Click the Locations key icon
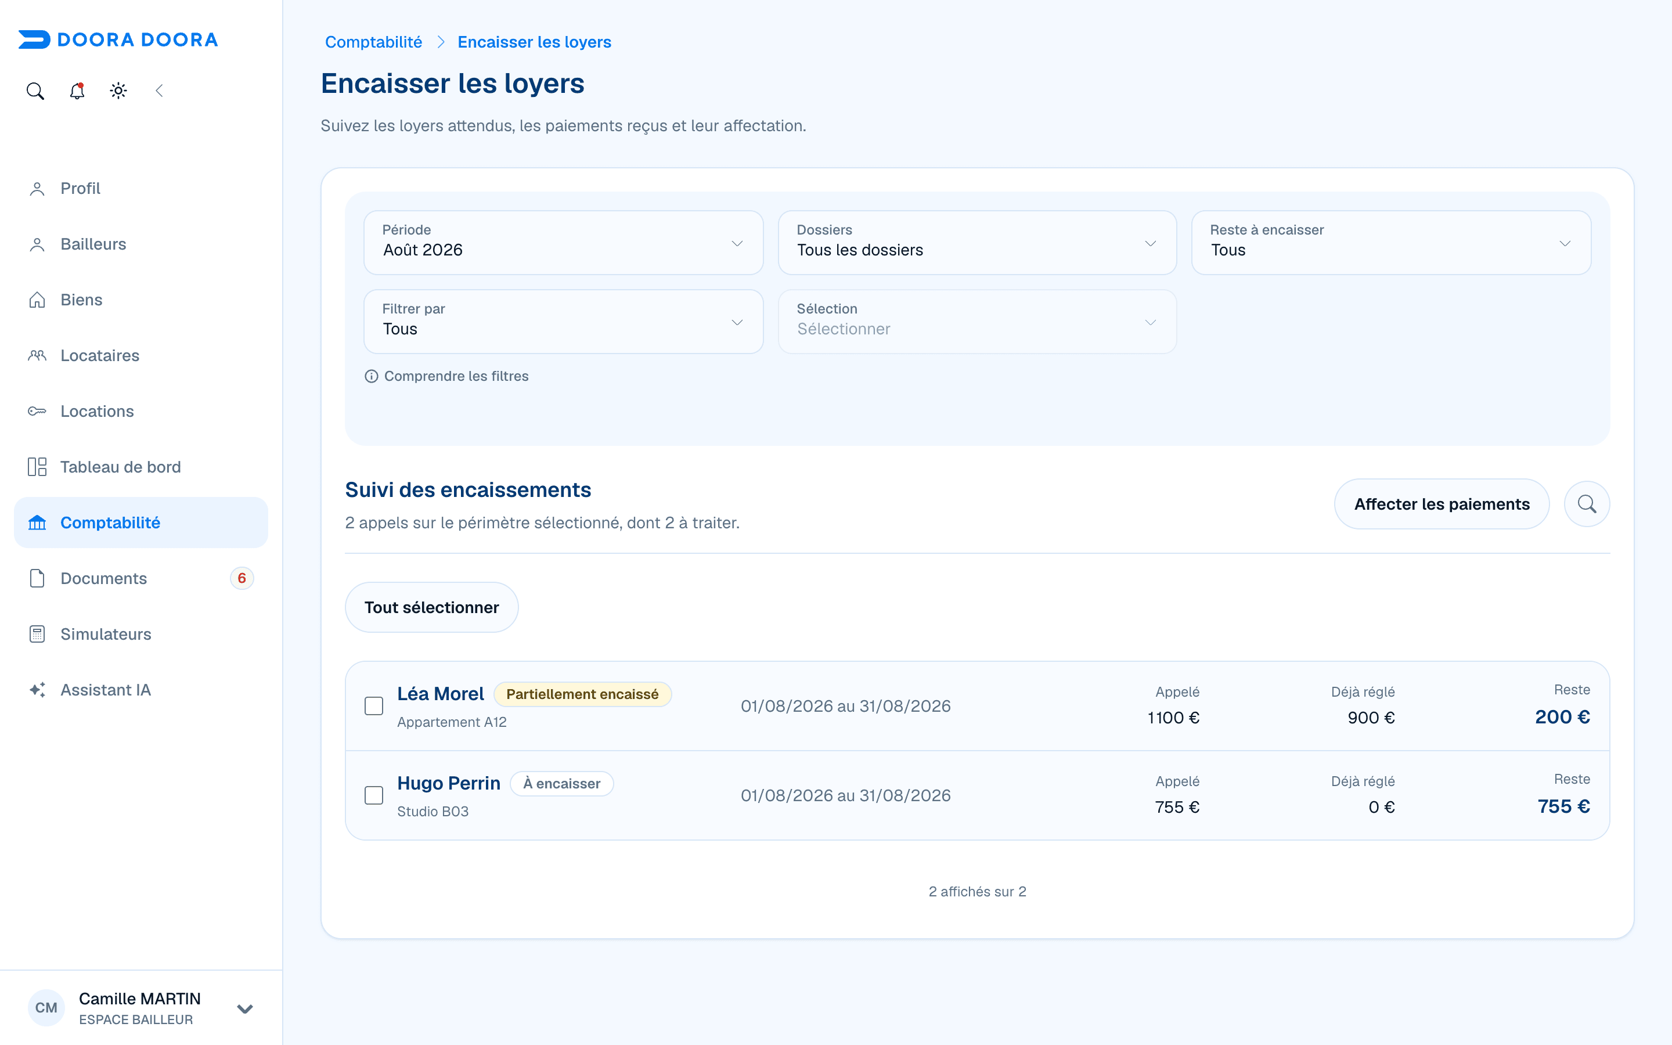Image resolution: width=1672 pixels, height=1045 pixels. [x=37, y=411]
